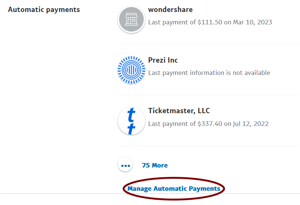Click the $337.40 payment amount
The width and height of the screenshot is (300, 205).
click(x=210, y=124)
